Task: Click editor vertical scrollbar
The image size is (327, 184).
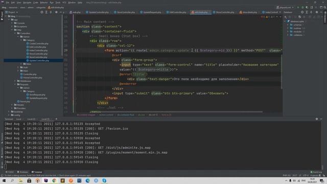Action: [x=282, y=72]
